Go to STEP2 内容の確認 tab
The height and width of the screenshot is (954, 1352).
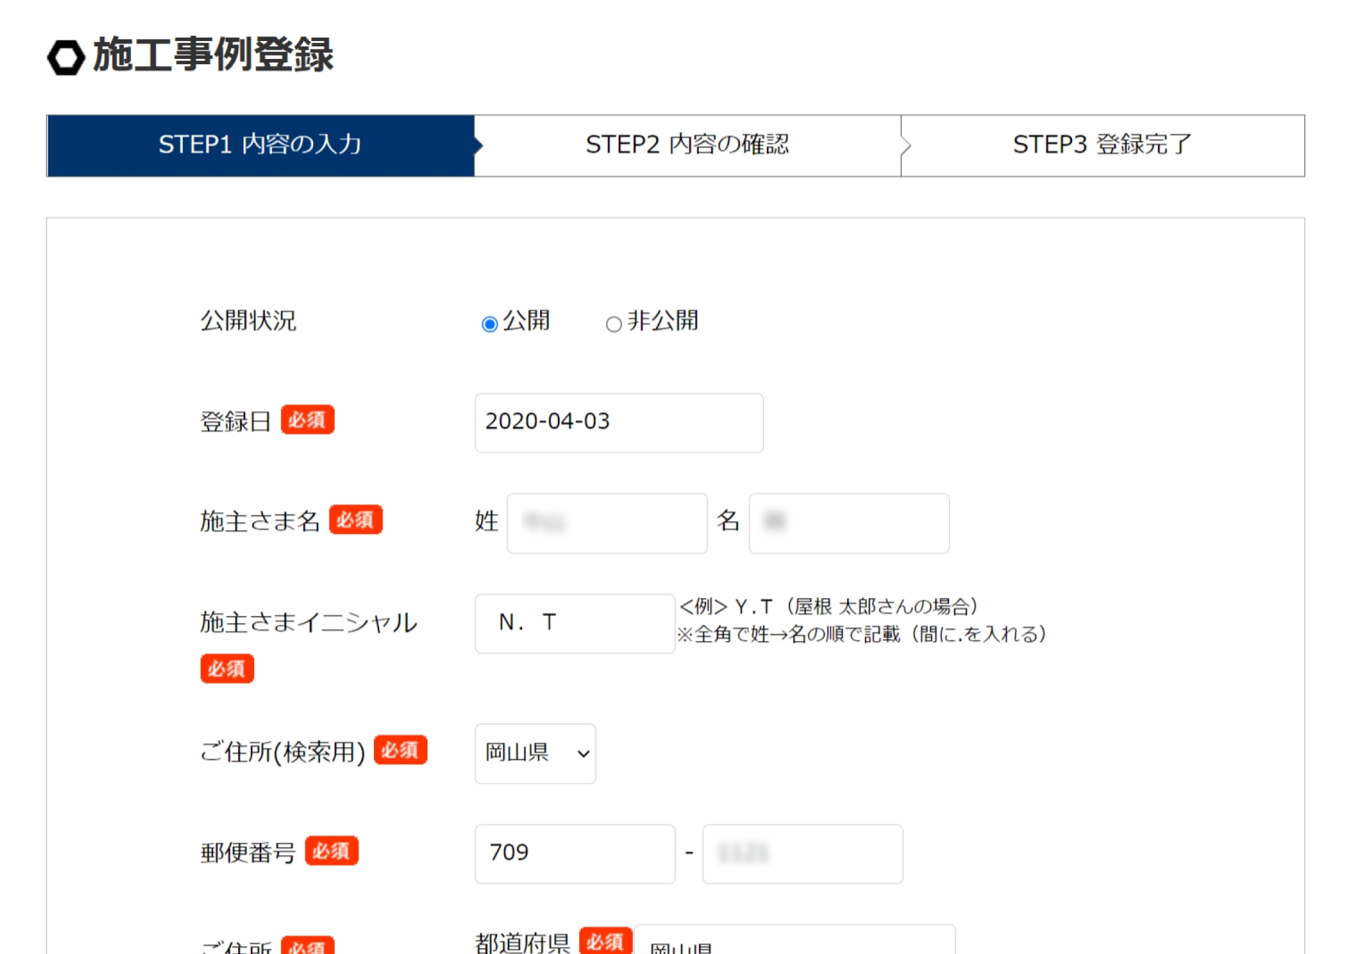tap(687, 145)
